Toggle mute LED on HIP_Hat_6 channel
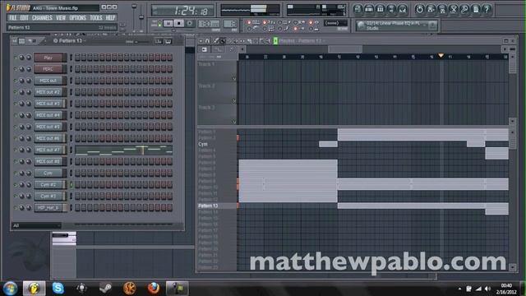Image resolution: width=526 pixels, height=296 pixels. point(15,208)
